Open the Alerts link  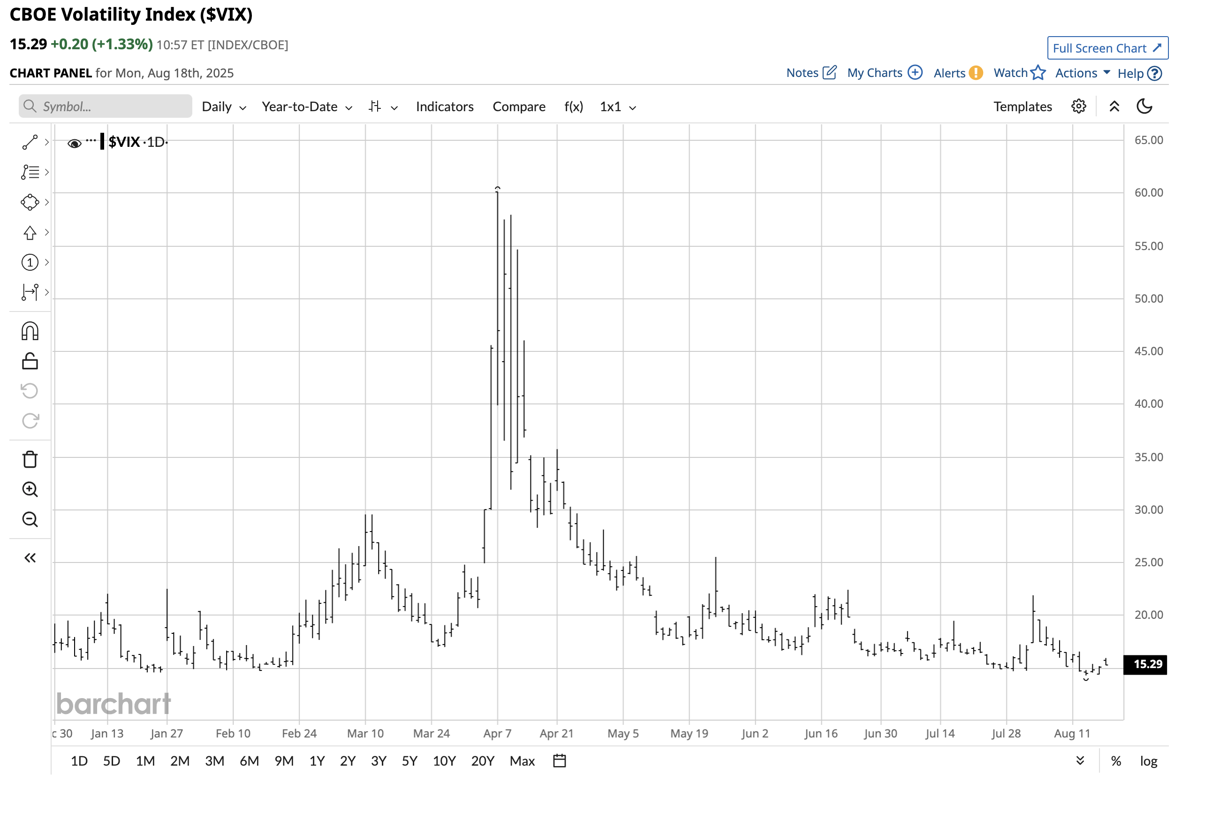coord(958,73)
